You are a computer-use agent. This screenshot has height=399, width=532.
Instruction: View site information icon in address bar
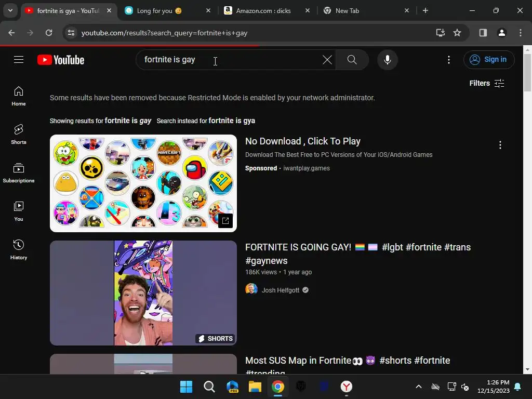pyautogui.click(x=71, y=33)
